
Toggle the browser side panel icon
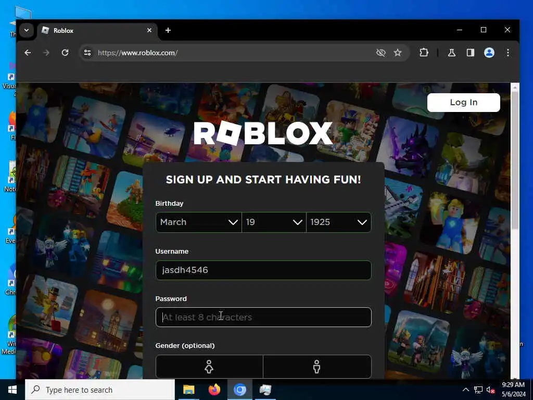(470, 53)
